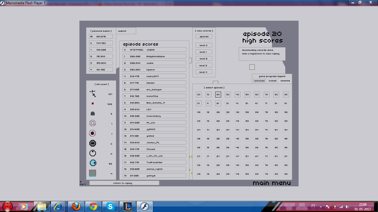Switch to episode scores view
Screen dimensions: 378x212
tap(204, 36)
